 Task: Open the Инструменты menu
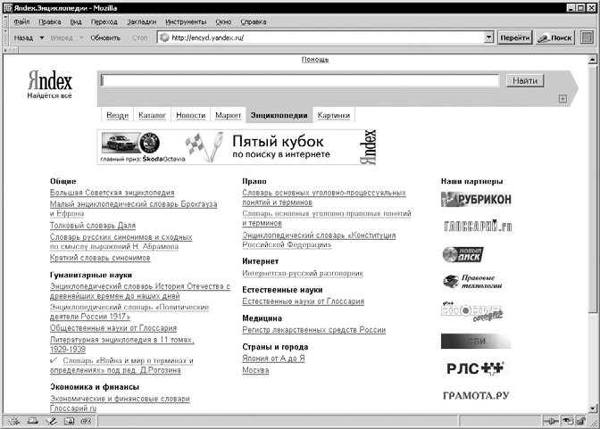[x=186, y=21]
